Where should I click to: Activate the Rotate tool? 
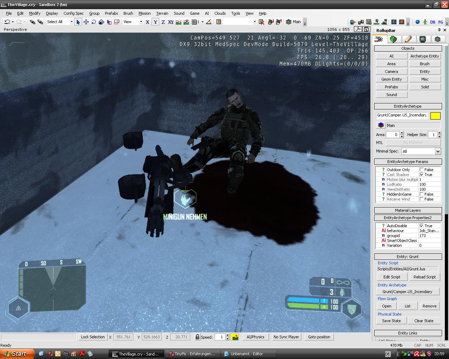coord(94,22)
